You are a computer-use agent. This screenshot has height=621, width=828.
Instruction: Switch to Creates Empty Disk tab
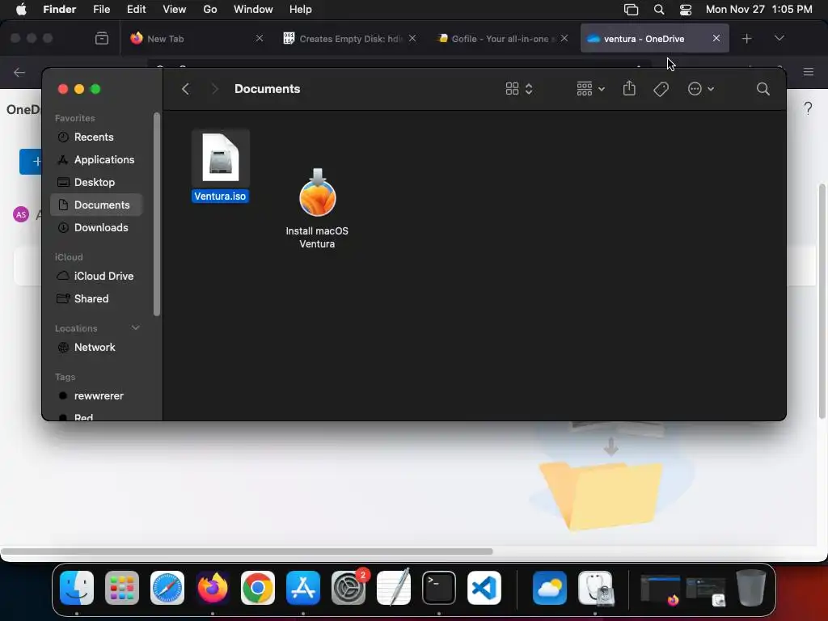(349, 39)
